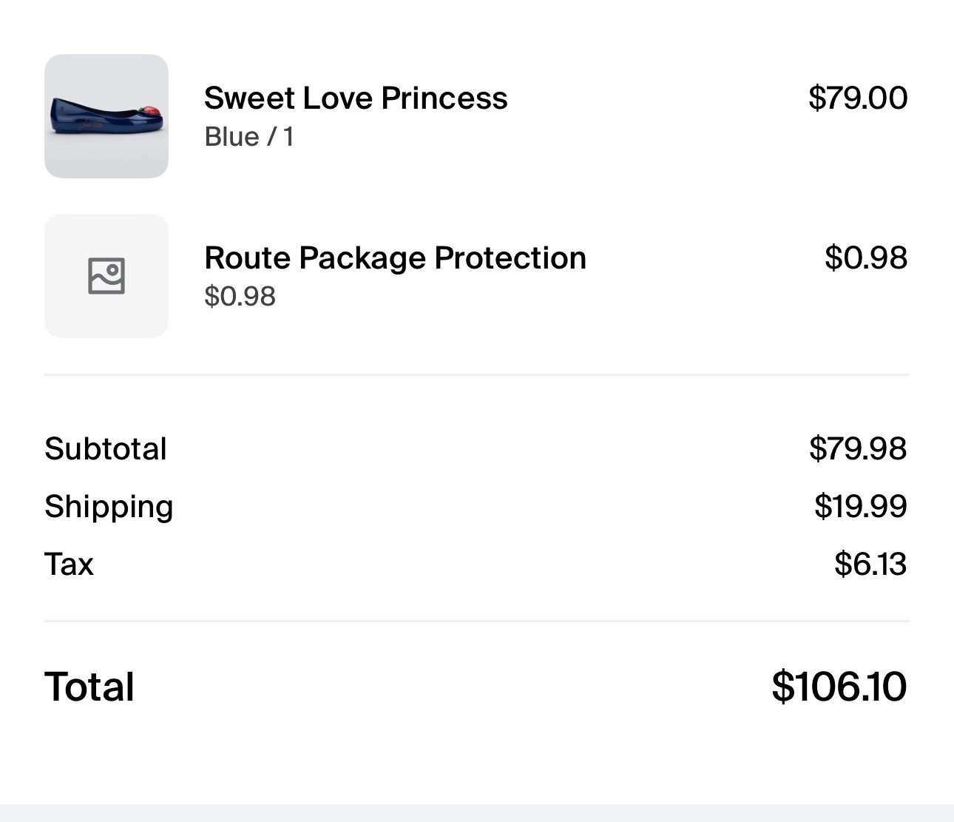Select the Subtotal label
This screenshot has width=954, height=822.
click(106, 448)
